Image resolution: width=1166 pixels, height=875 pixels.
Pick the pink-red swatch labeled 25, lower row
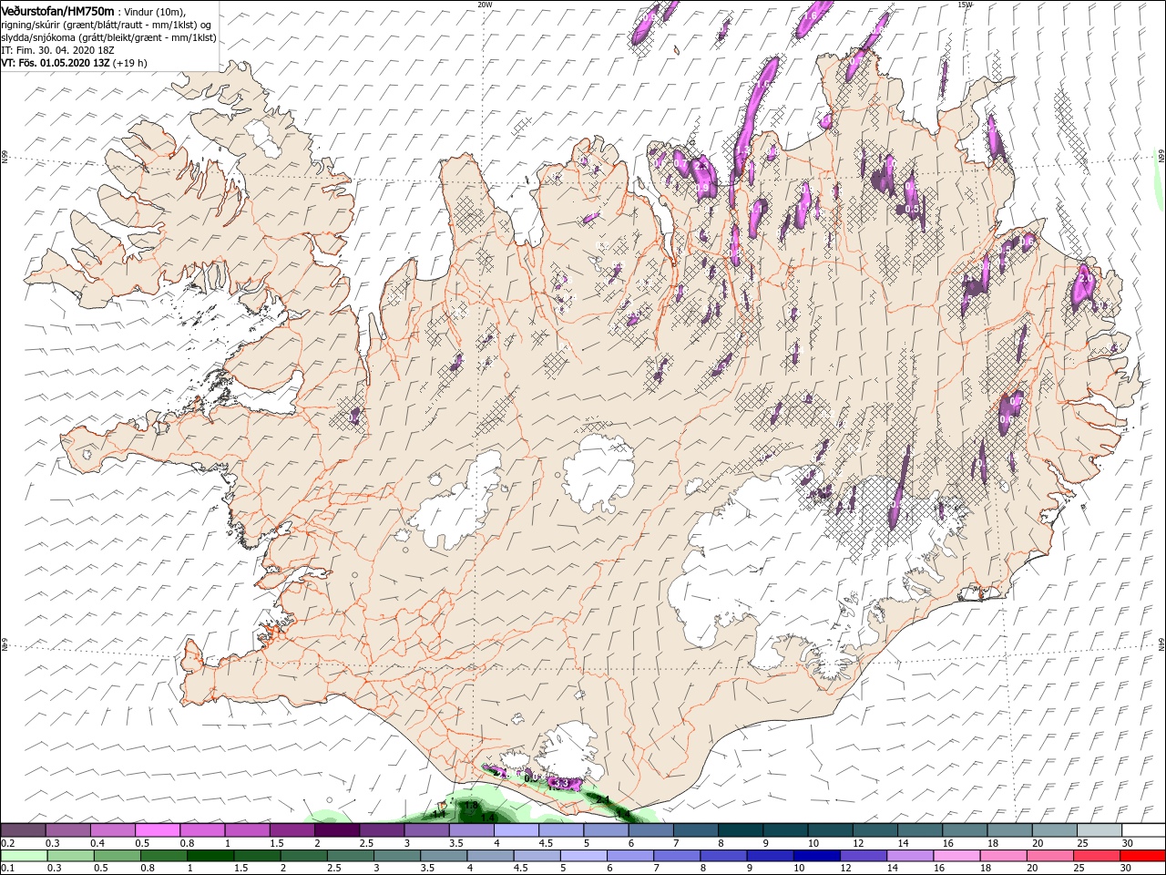[x=1096, y=856]
